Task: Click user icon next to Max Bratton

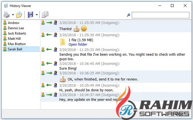Action: coord(5,44)
